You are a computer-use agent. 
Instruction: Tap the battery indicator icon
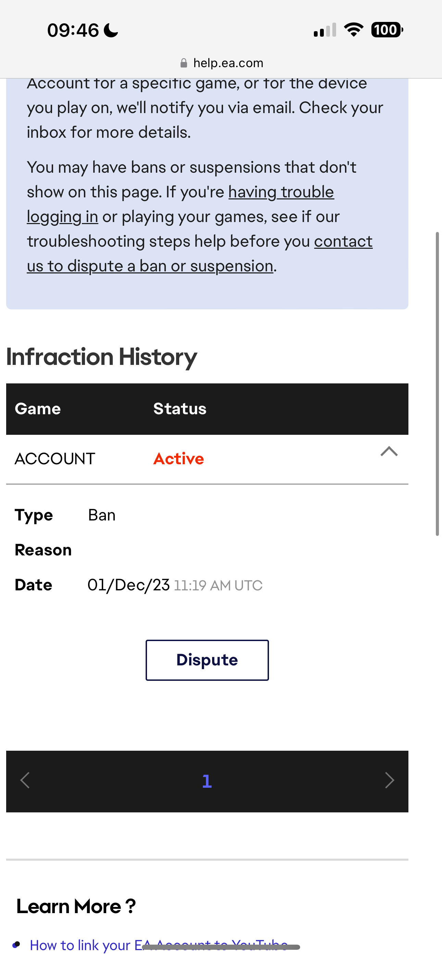coord(386,30)
